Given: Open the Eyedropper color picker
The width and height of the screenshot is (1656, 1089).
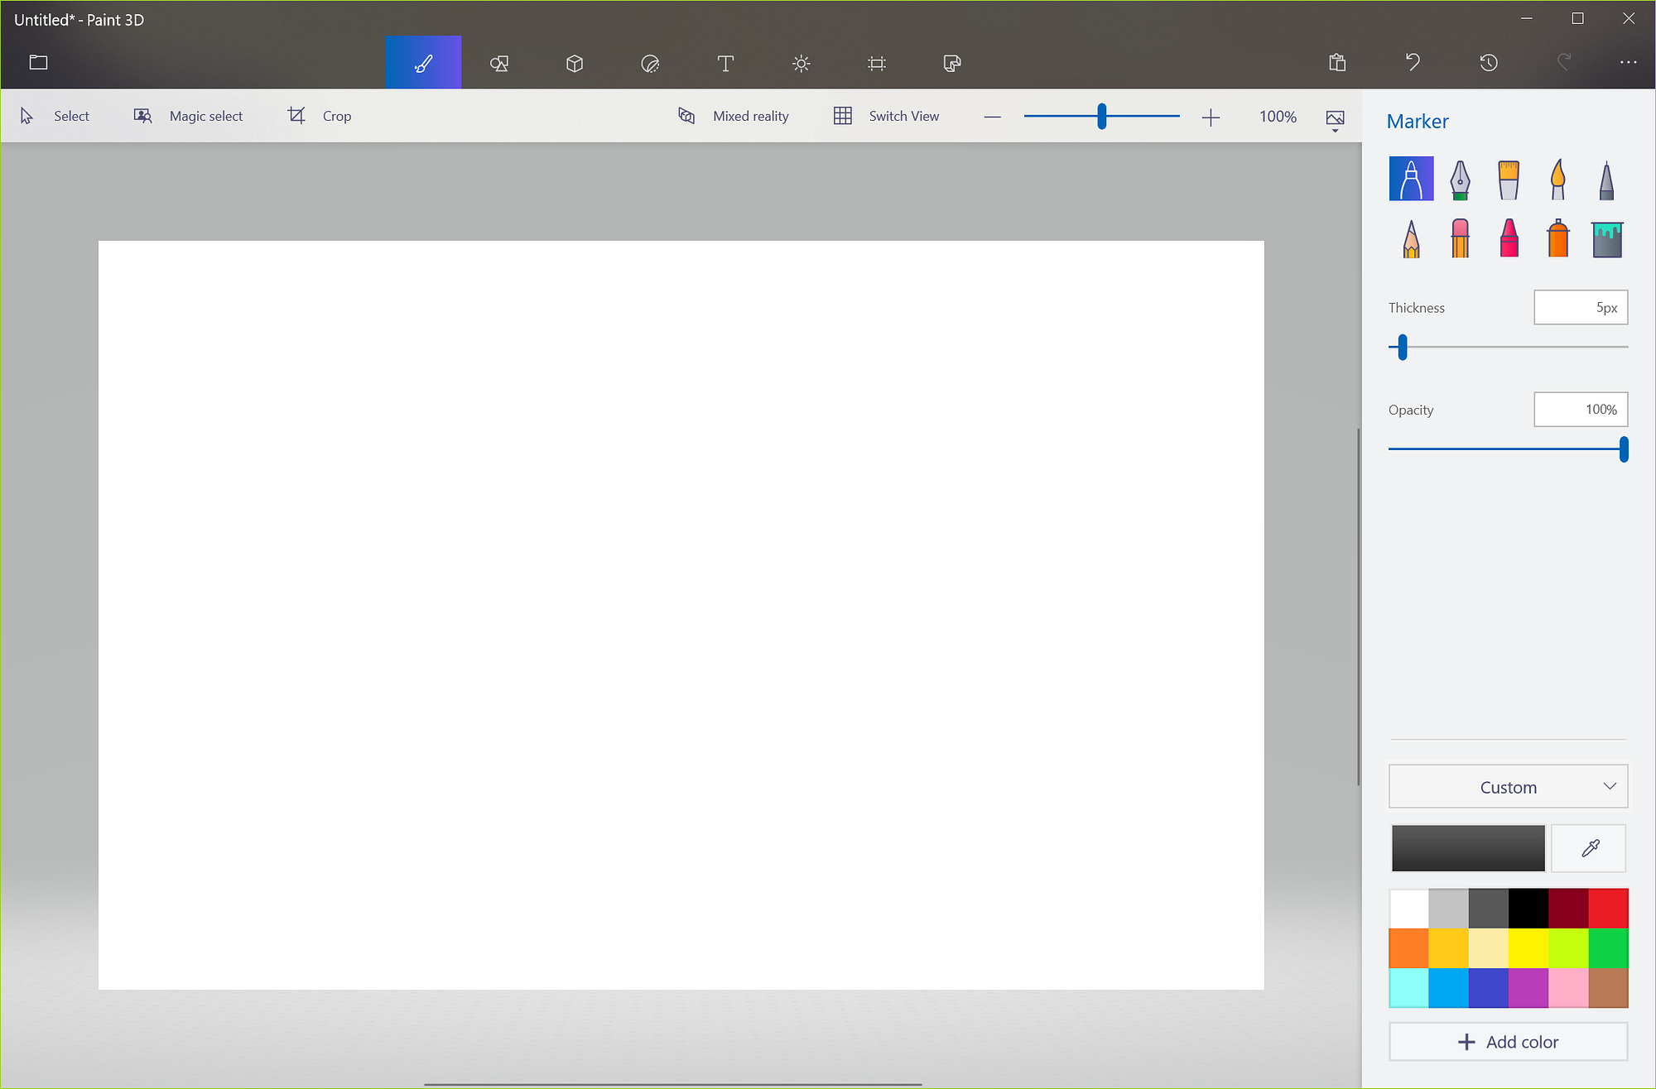Looking at the screenshot, I should click(x=1589, y=848).
